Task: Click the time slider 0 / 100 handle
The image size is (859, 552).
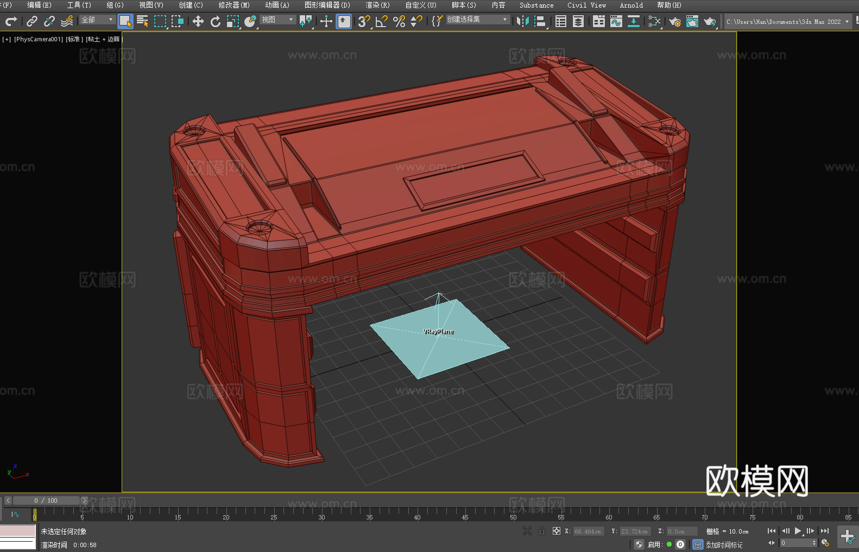Action: tap(46, 500)
